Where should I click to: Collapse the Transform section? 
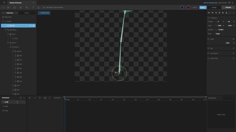click(208, 18)
